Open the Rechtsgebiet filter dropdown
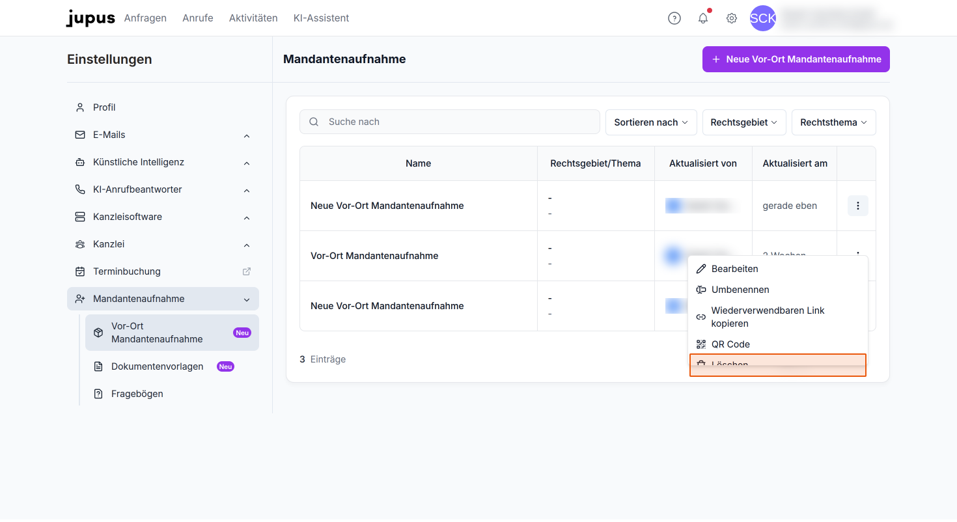Viewport: 957px width, 522px height. pos(744,122)
